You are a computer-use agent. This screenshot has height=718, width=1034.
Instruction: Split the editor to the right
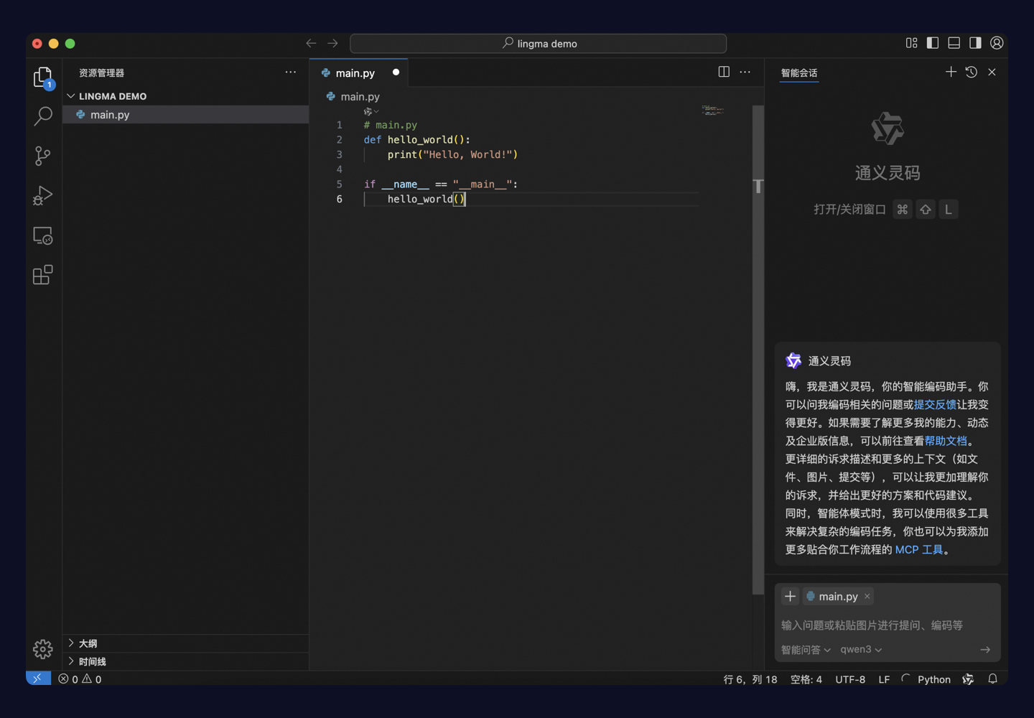pyautogui.click(x=724, y=72)
